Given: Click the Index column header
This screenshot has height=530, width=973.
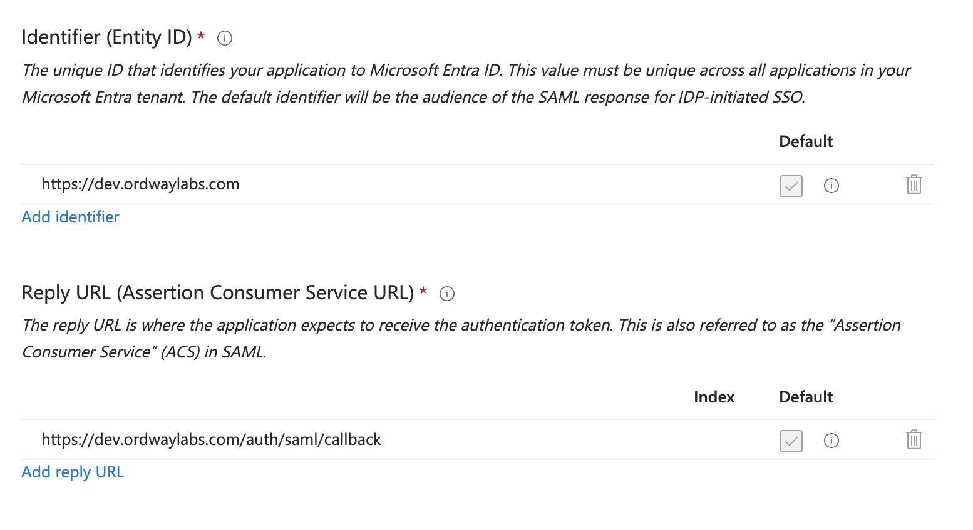Looking at the screenshot, I should tap(714, 397).
